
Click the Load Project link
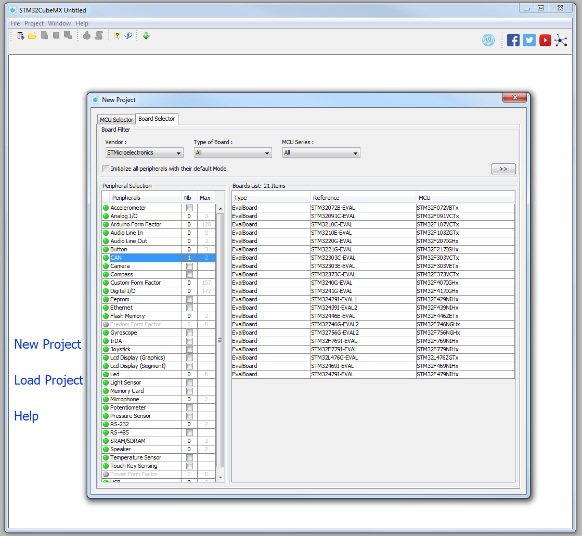point(48,380)
